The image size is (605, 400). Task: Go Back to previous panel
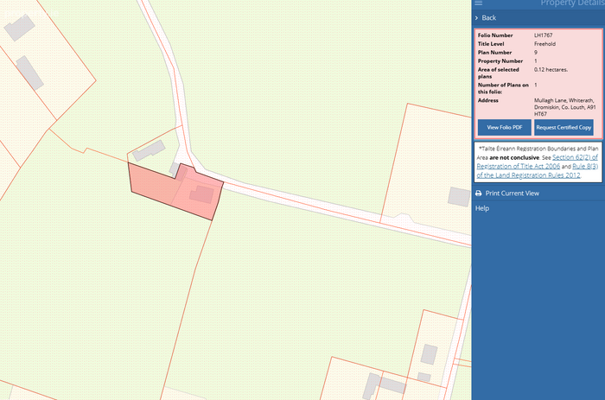(x=488, y=18)
